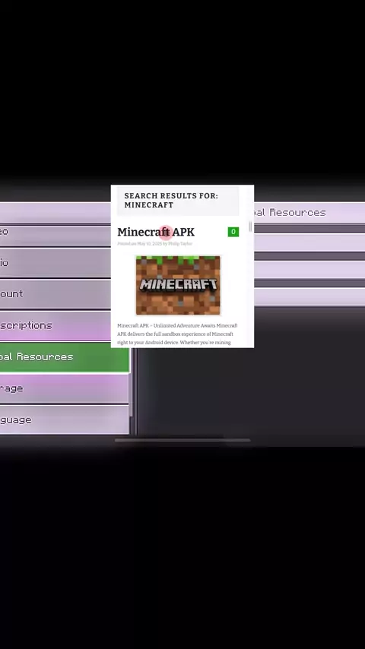Expand the first row below Global Resources header
The width and height of the screenshot is (365, 649).
pyautogui.click(x=309, y=242)
